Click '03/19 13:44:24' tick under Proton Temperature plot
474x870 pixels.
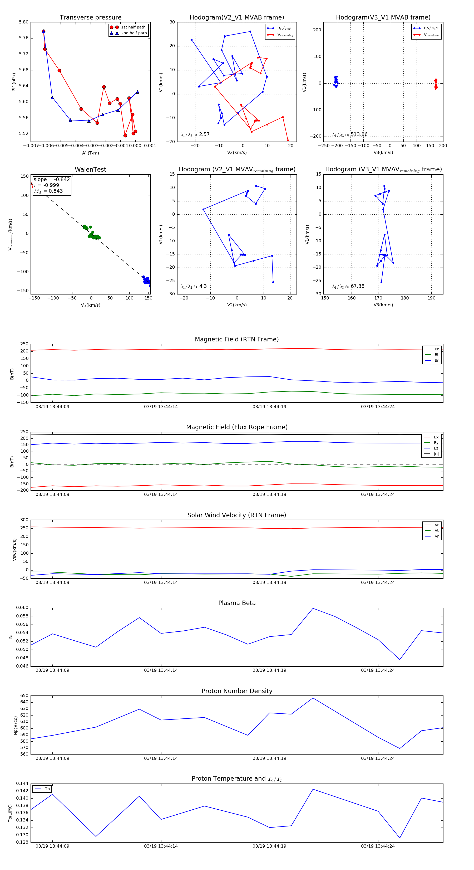point(378,846)
